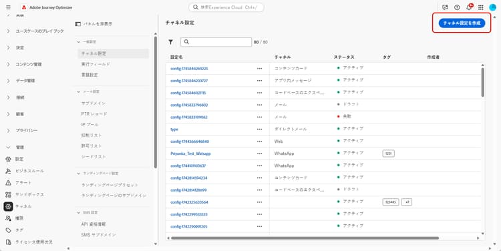Open API 資格情報 under SMS settings

[x=94, y=224]
